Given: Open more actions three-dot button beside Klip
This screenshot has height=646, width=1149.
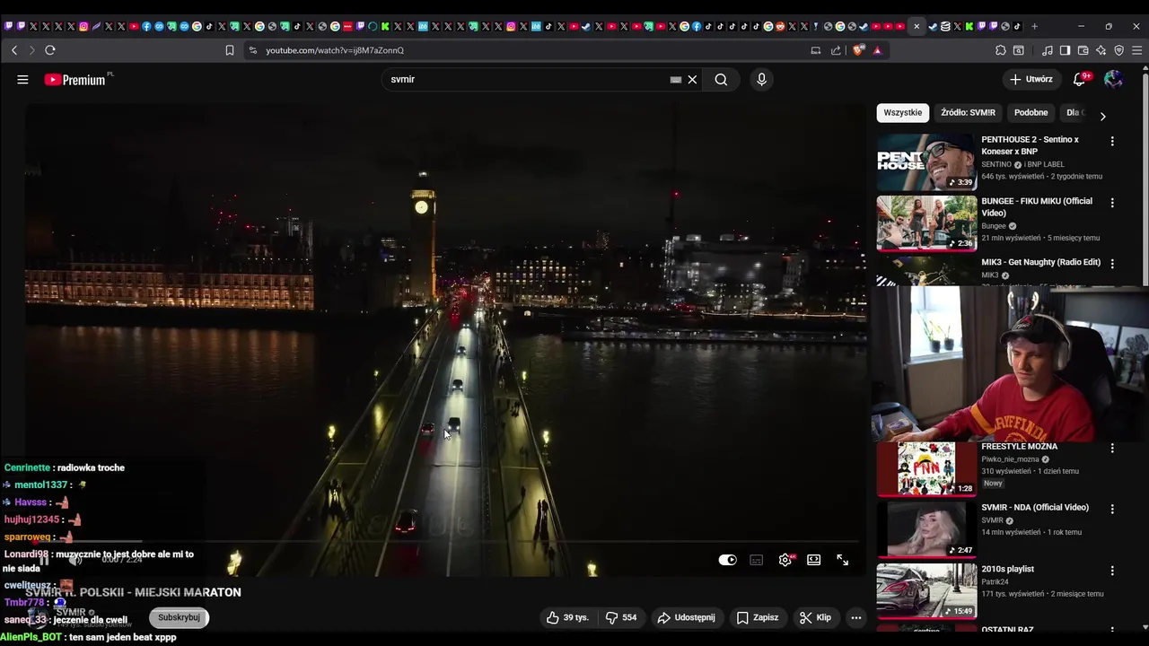Looking at the screenshot, I should point(856,617).
